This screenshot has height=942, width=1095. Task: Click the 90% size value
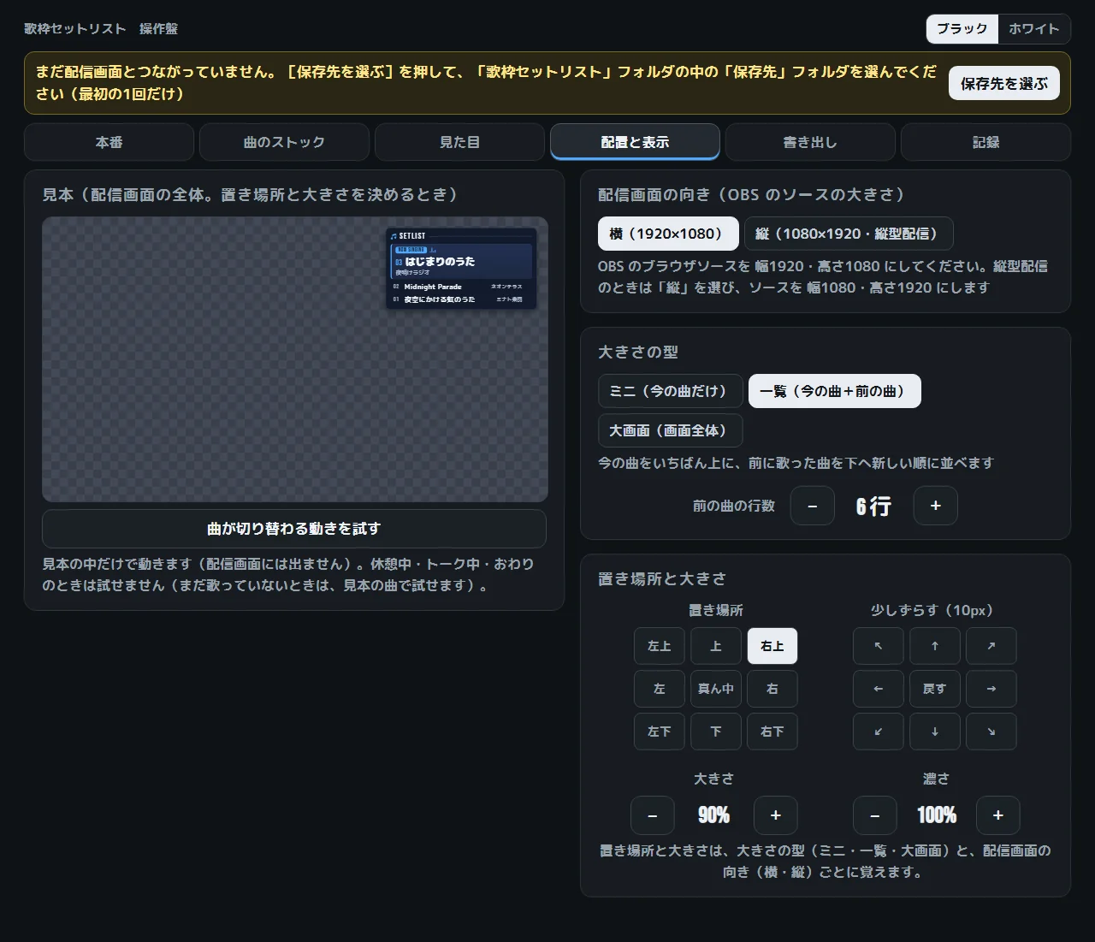pyautogui.click(x=713, y=815)
